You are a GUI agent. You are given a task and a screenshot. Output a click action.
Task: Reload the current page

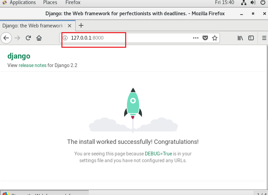pyautogui.click(x=28, y=38)
